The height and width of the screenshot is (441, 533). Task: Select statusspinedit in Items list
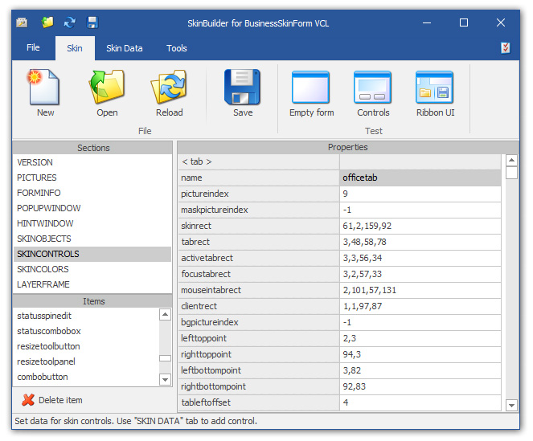[86, 316]
